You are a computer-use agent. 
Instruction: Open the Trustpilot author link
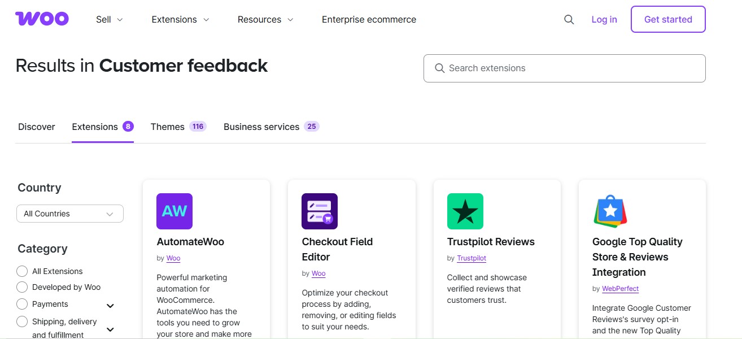click(x=471, y=258)
